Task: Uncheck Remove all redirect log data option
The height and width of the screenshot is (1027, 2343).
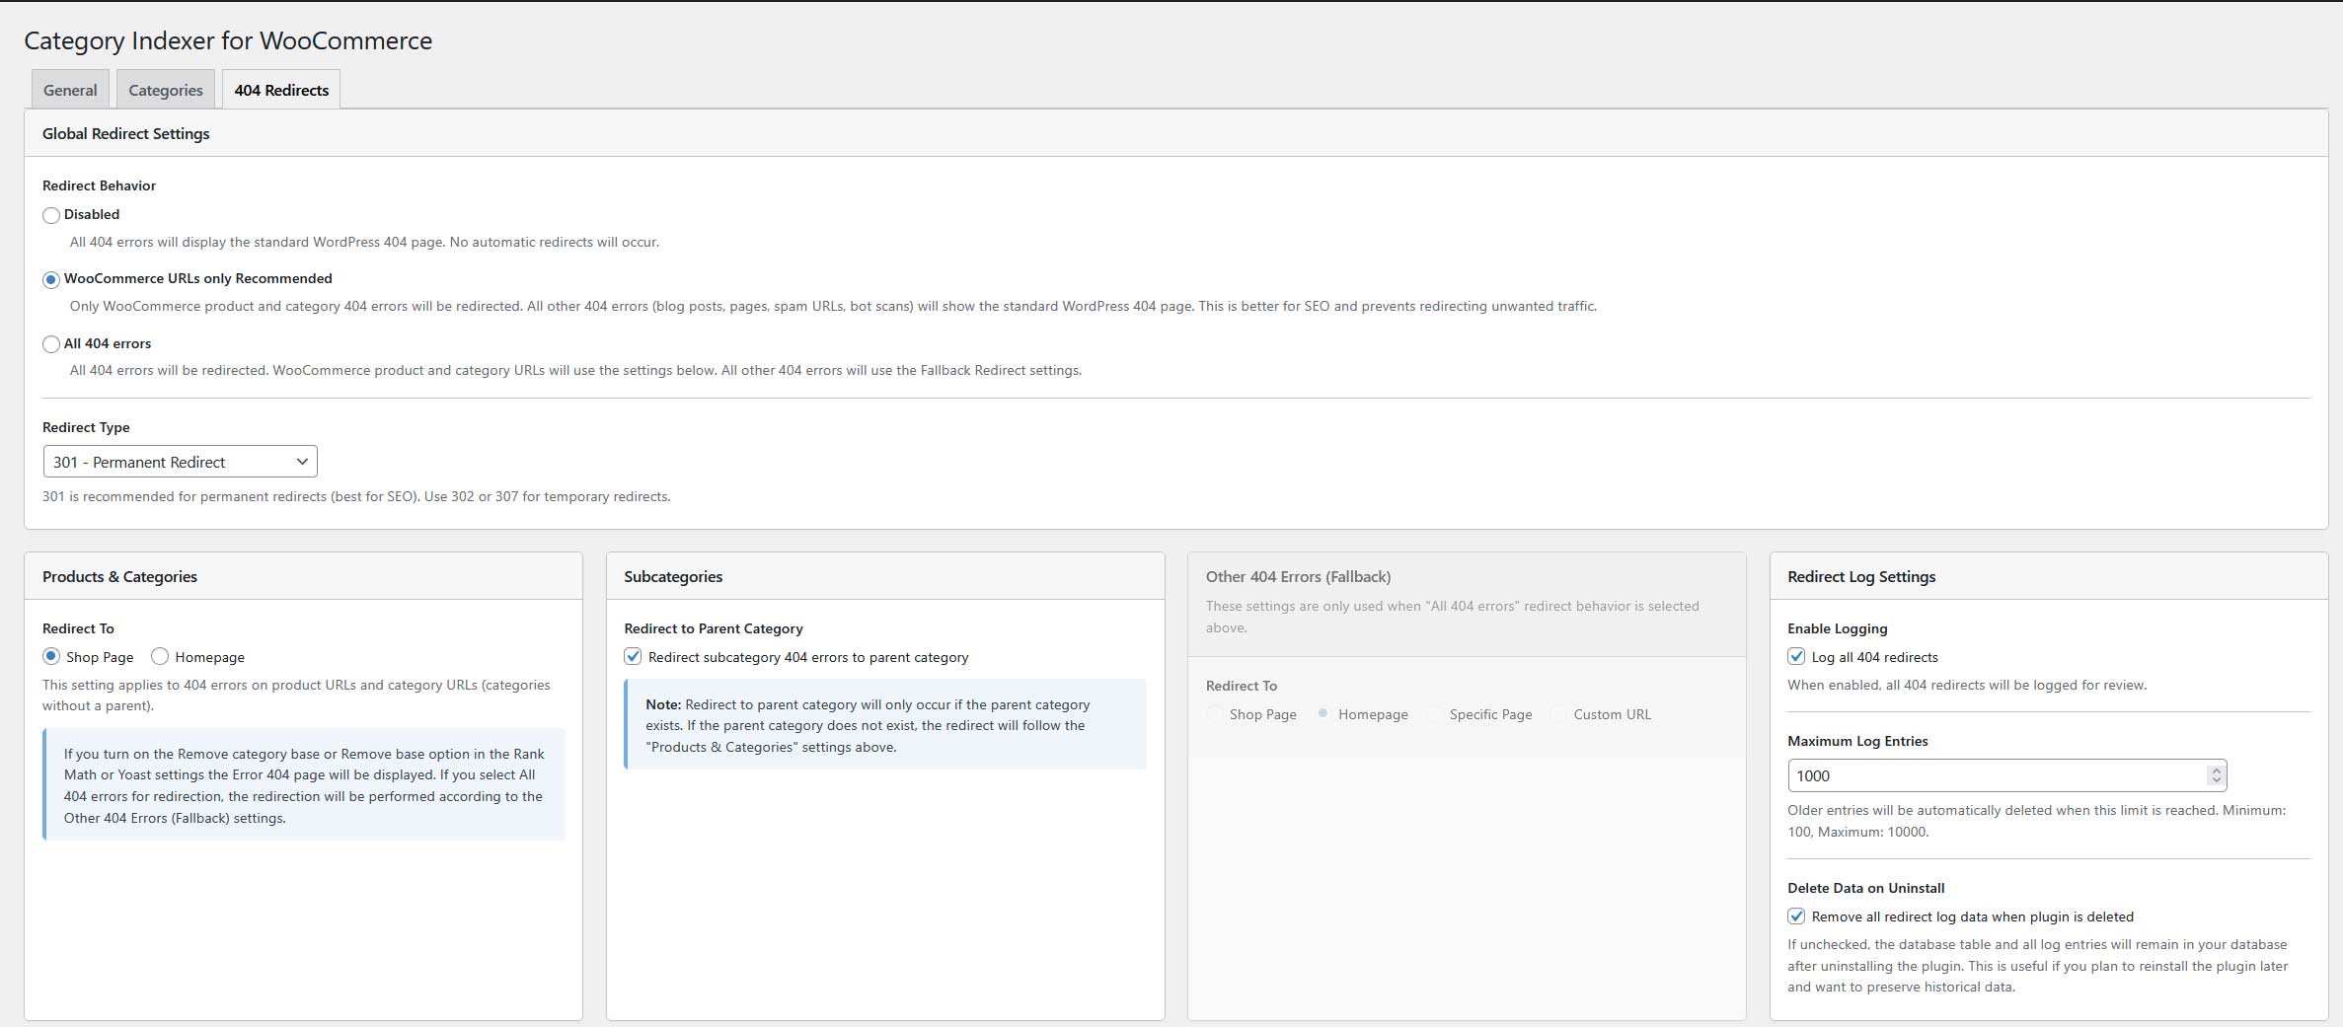Action: (x=1795, y=917)
